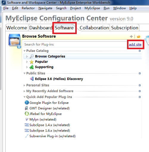Viewport: 149px width, 152px height.
Task: Switch to the Collaboration tab
Action: [94, 28]
